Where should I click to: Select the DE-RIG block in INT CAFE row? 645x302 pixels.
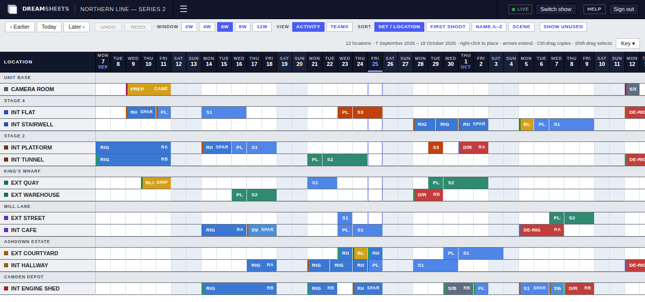541,230
